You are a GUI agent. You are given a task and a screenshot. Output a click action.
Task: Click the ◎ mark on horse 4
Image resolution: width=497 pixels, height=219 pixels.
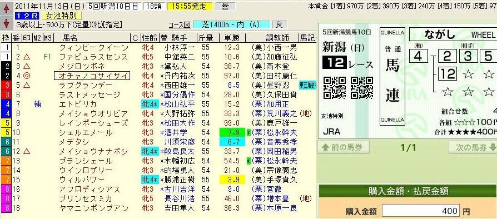[27, 76]
